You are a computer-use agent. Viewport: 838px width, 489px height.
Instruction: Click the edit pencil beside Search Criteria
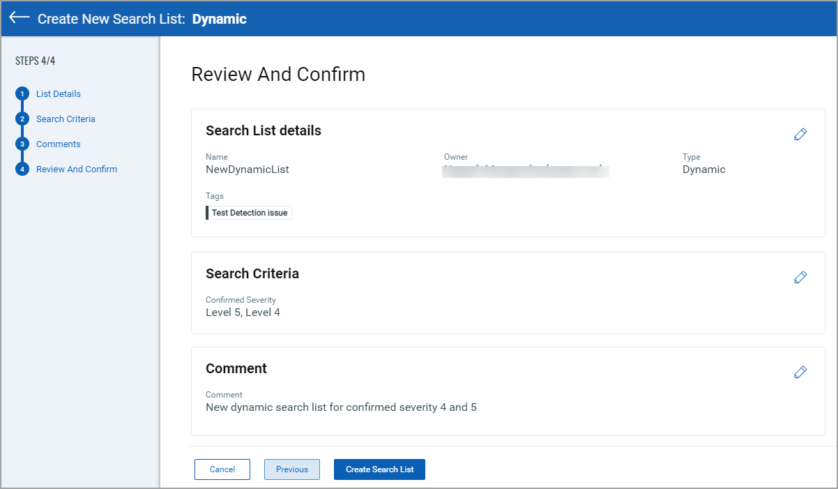[800, 277]
